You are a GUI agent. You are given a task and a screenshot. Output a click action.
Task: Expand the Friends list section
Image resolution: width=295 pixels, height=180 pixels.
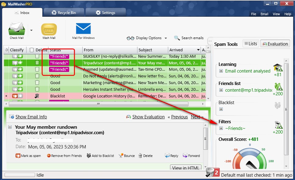[221, 90]
